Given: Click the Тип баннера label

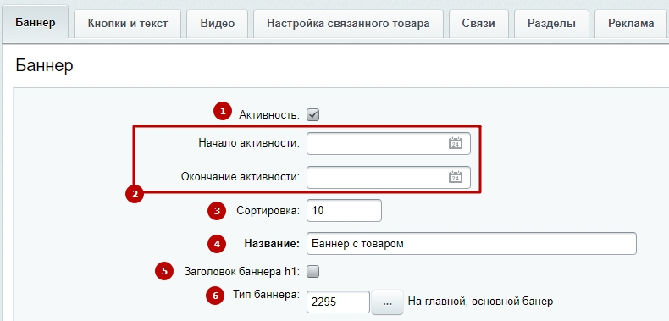Looking at the screenshot, I should (266, 295).
